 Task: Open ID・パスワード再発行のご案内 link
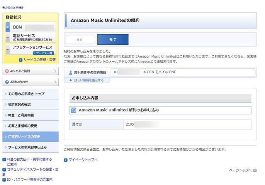[29, 180]
